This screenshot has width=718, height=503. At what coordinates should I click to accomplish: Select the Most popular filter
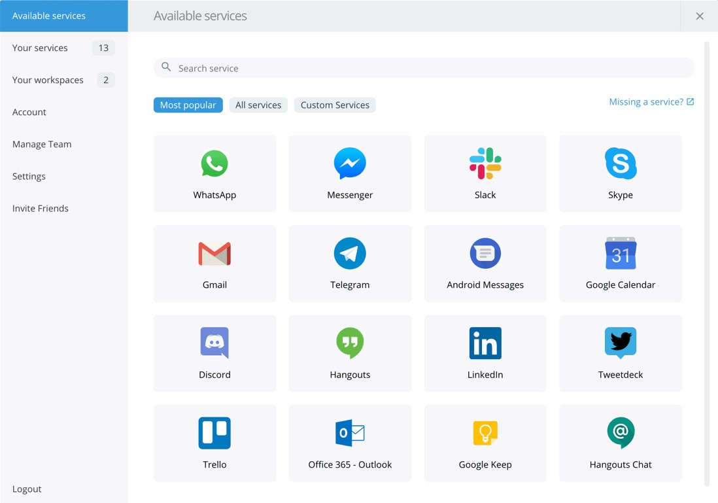(x=188, y=105)
